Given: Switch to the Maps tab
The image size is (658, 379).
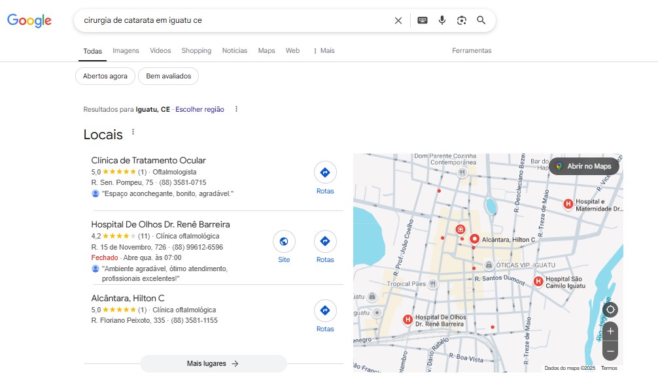Looking at the screenshot, I should point(266,51).
